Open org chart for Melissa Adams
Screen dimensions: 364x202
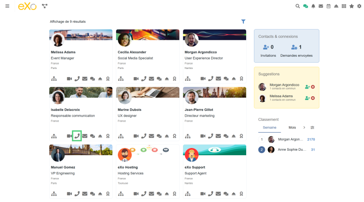click(54, 79)
